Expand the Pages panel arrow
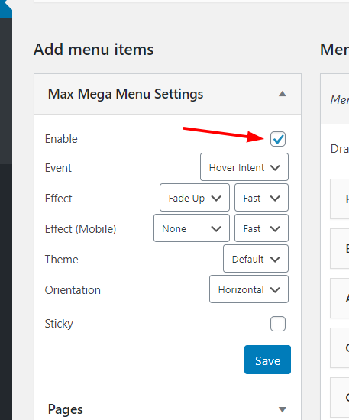The width and height of the screenshot is (349, 420). (x=283, y=409)
